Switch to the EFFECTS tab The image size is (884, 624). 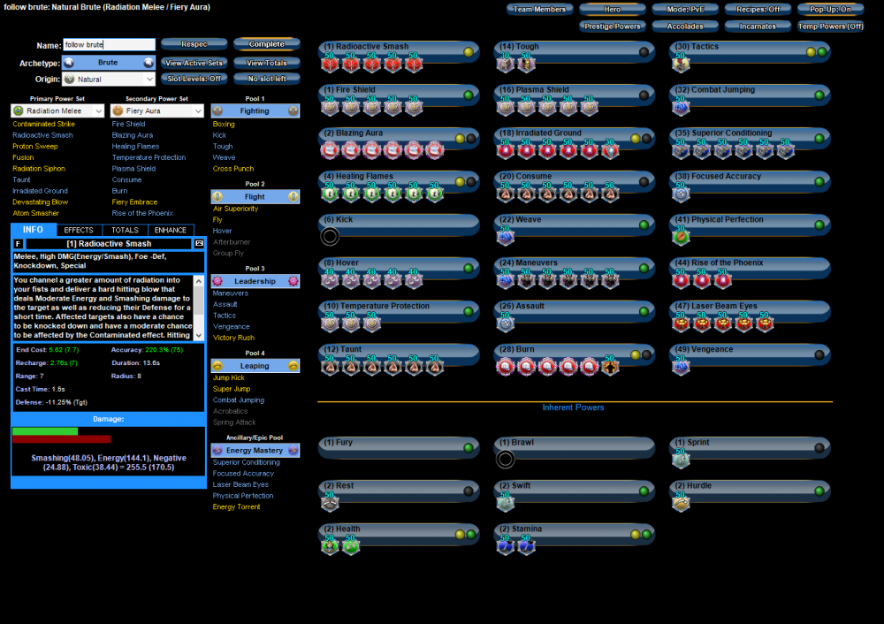point(79,230)
